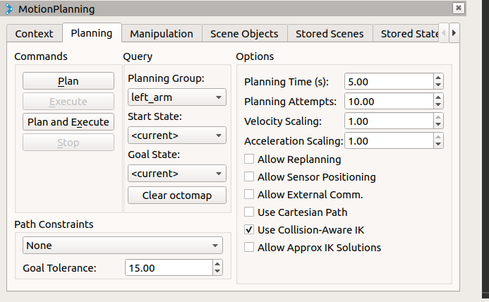Decrease Goal Tolerance with down arrow
Viewport: 489px width, 302px height.
tap(217, 272)
